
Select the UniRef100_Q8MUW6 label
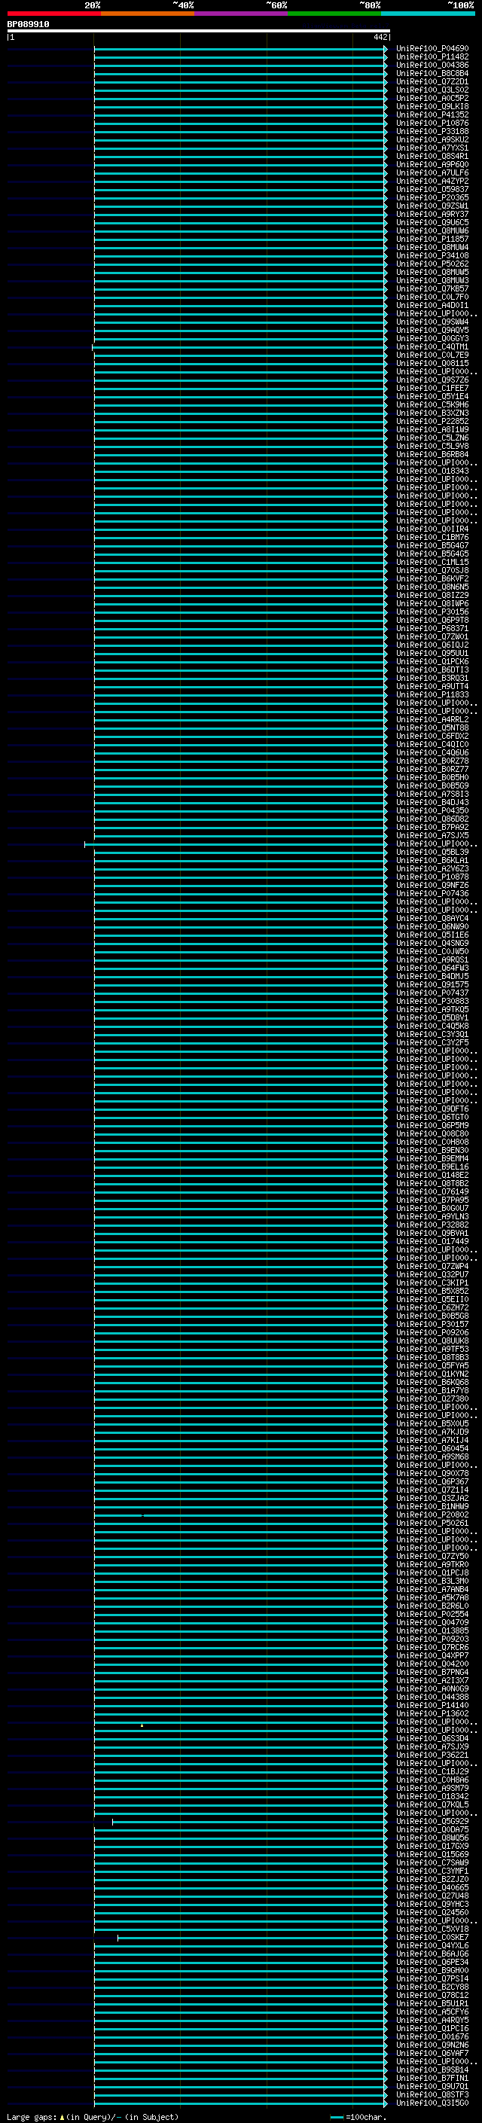tap(432, 230)
